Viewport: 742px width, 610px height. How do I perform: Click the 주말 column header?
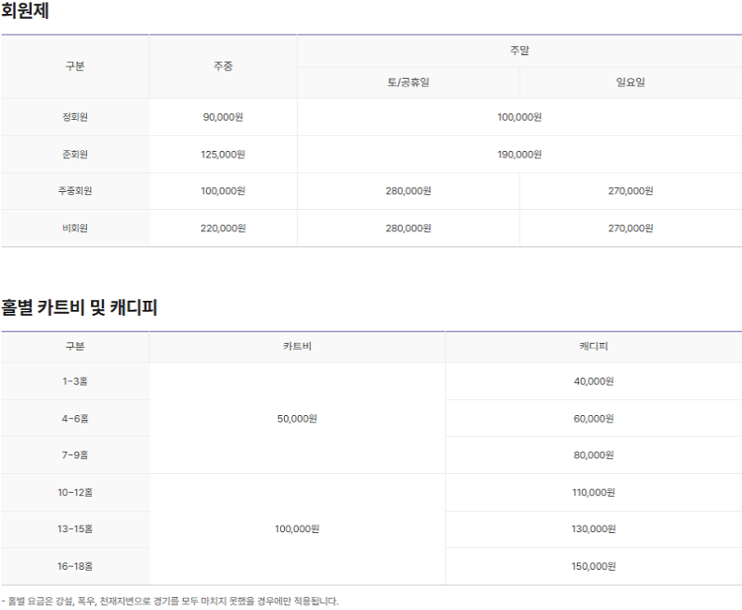point(519,51)
